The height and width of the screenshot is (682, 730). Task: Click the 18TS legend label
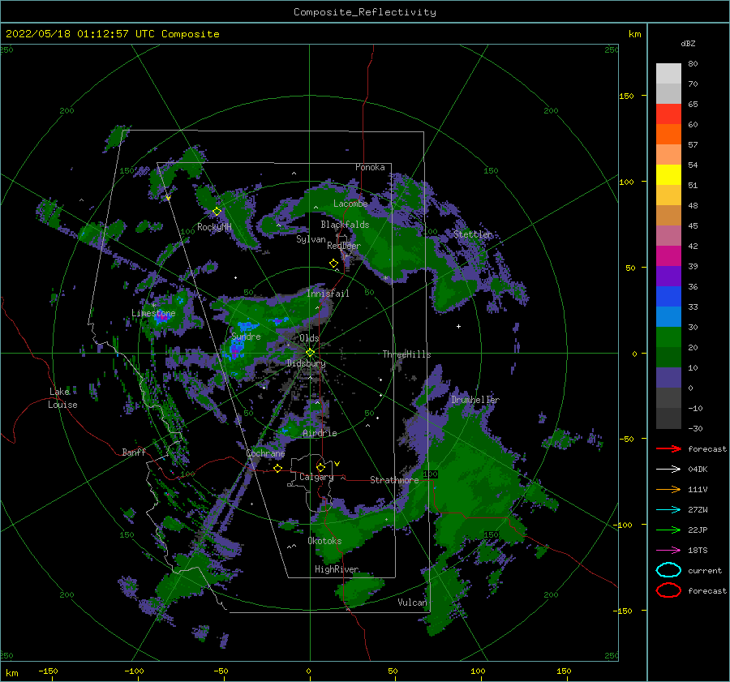pos(698,551)
